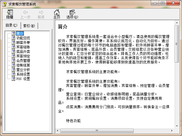Click the question-mark icon beside 顾客开单
The image size is (182, 136).
13,42
